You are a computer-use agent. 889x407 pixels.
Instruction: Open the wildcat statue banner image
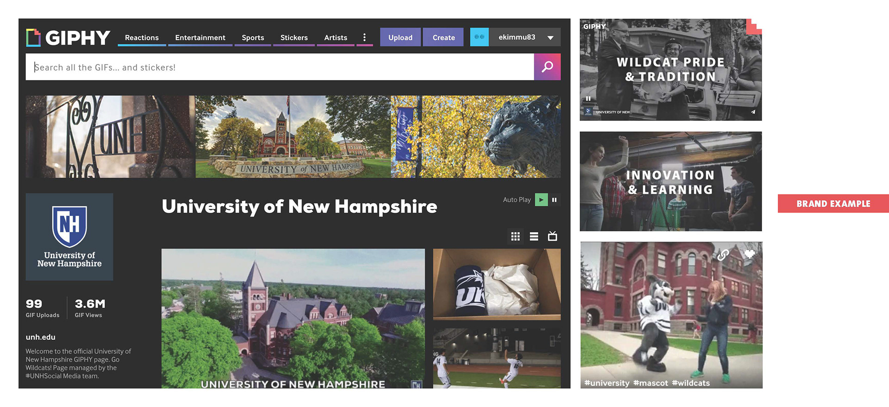tap(476, 137)
